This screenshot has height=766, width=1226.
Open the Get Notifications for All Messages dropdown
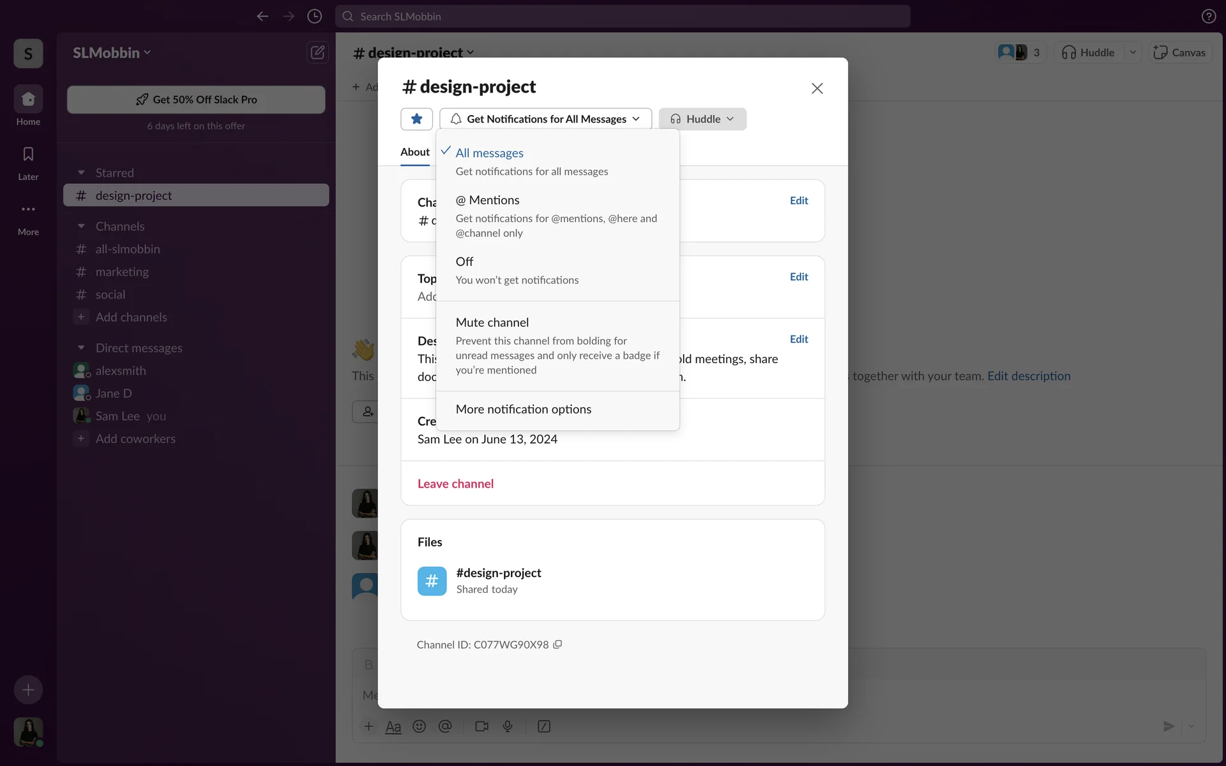tap(545, 119)
